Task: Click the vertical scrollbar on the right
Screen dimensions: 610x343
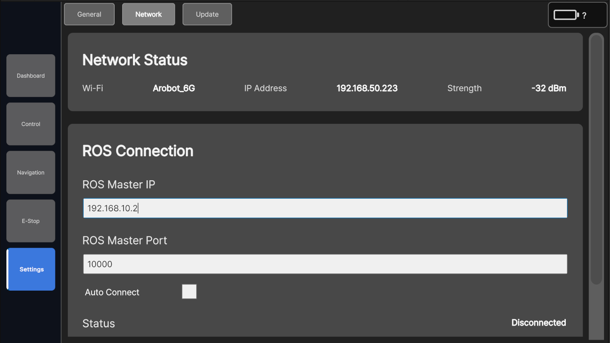Action: pyautogui.click(x=596, y=159)
